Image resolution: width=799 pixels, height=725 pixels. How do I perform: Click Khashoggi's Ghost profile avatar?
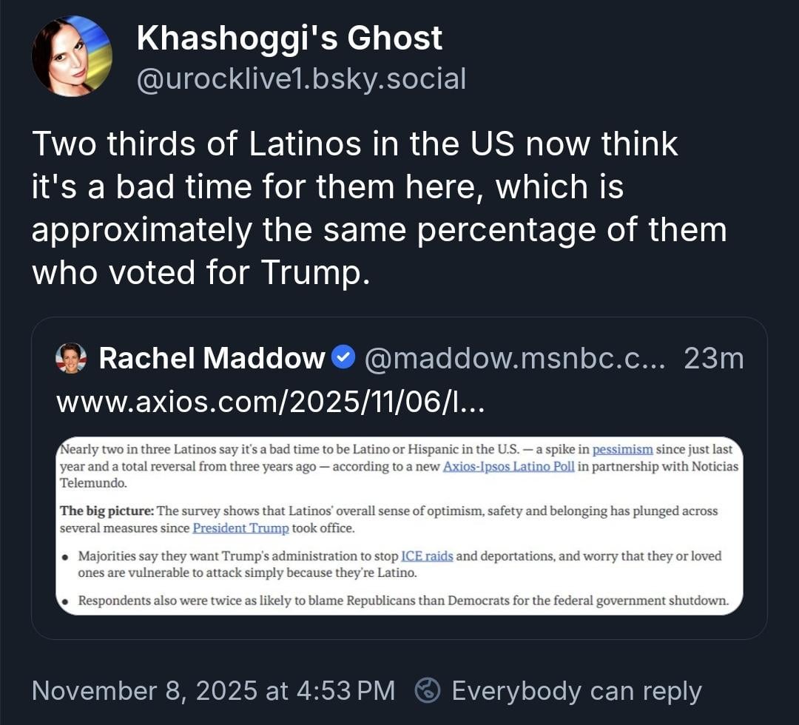(x=72, y=56)
